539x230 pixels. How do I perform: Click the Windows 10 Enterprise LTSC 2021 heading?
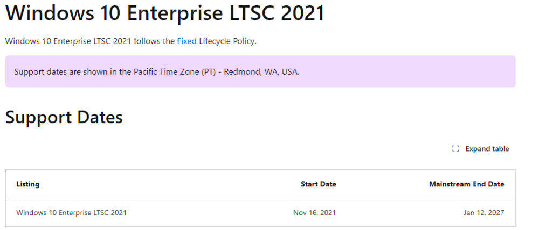click(165, 13)
